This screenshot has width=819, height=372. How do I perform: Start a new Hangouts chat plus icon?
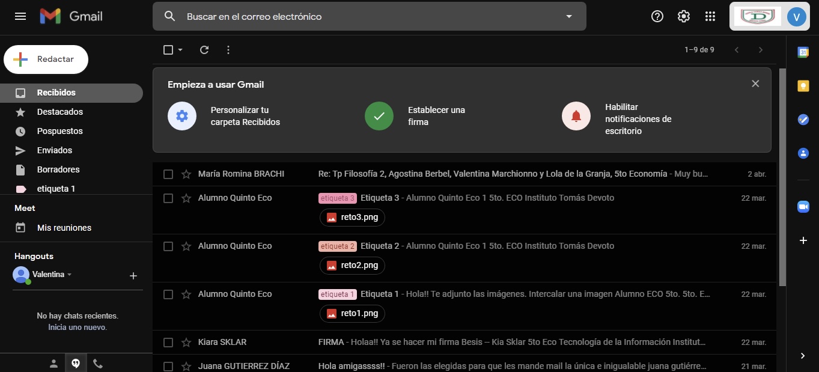click(x=133, y=276)
